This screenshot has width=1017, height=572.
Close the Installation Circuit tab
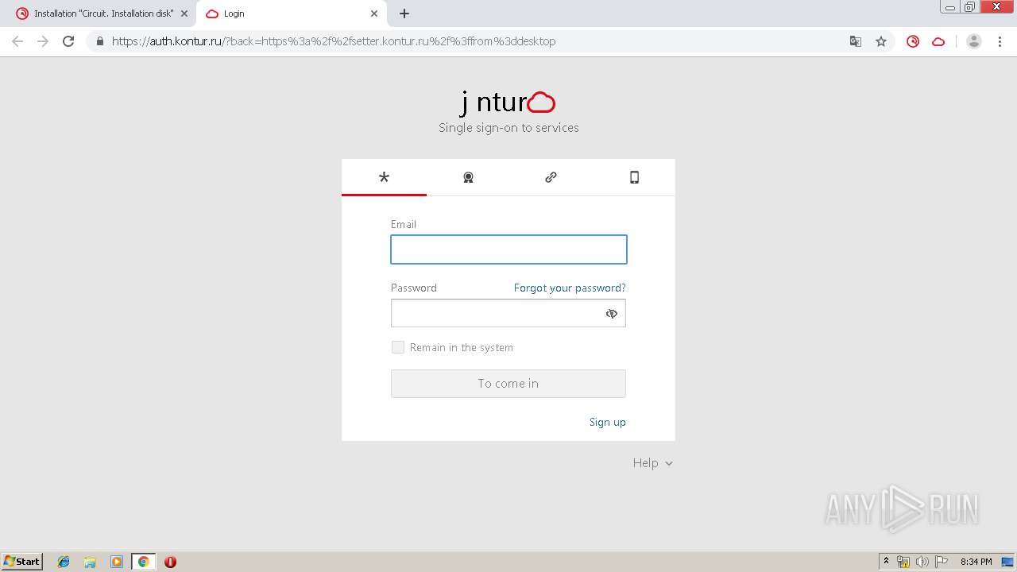pyautogui.click(x=184, y=14)
